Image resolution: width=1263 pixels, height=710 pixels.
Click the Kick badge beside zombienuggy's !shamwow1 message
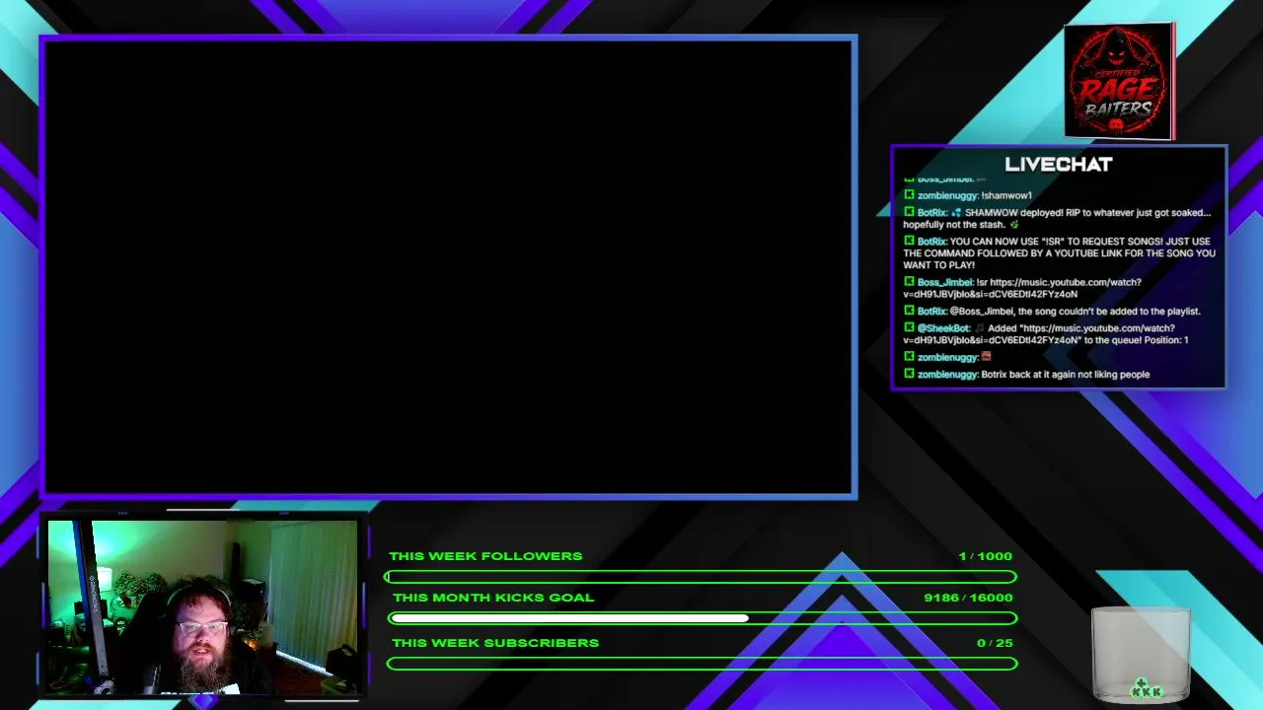point(909,195)
